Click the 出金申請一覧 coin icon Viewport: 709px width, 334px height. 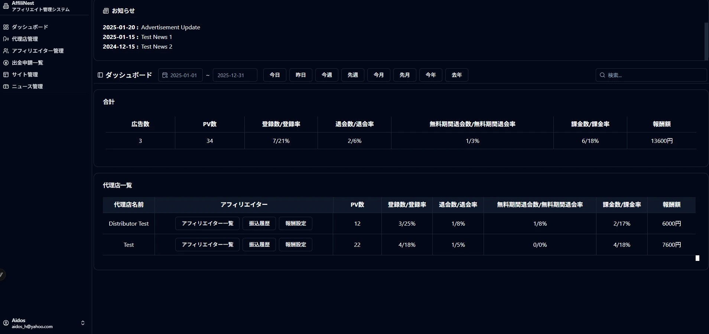5,63
